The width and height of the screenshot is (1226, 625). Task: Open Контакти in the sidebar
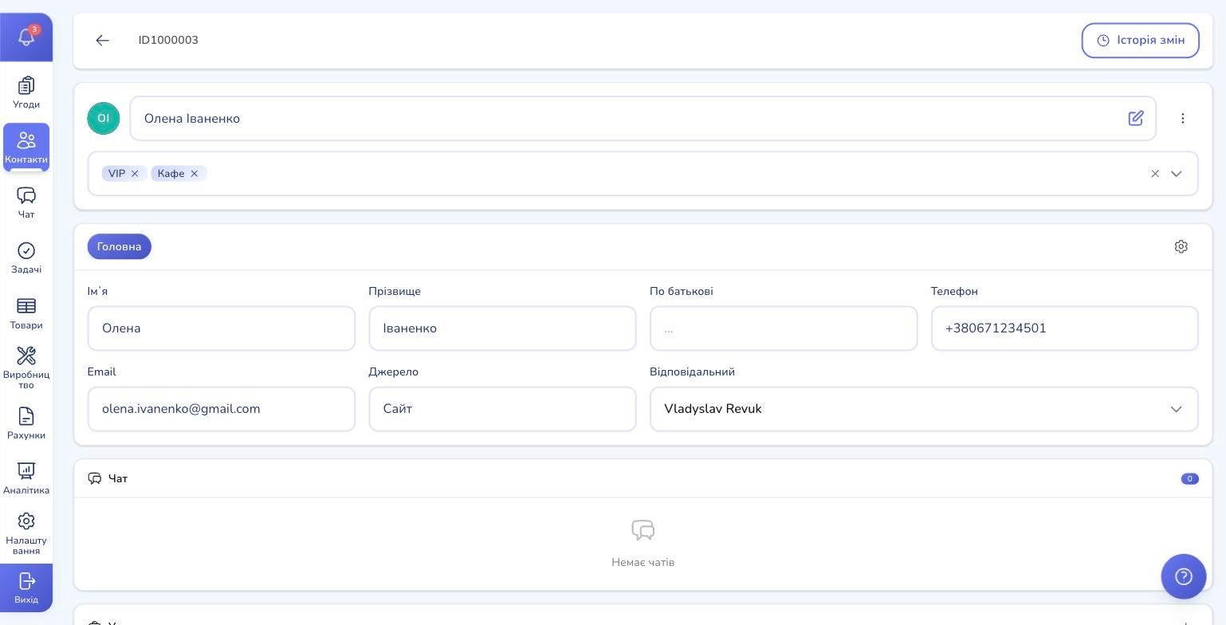click(x=26, y=147)
